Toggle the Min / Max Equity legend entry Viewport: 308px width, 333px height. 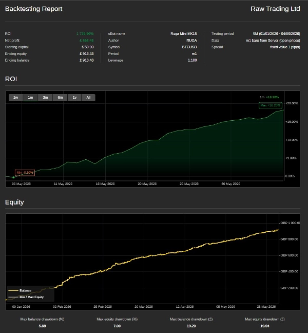point(26,297)
